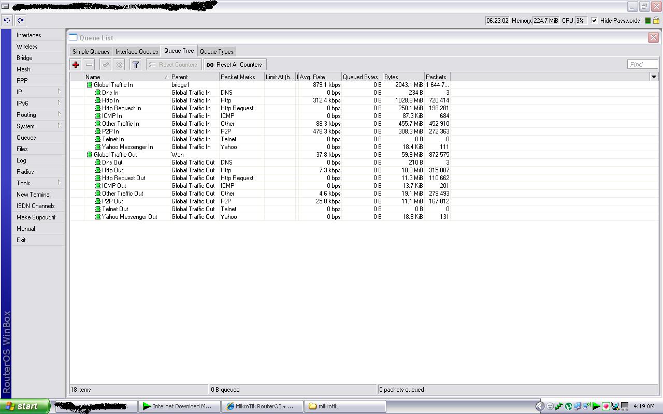Toggle the Hide Passwords checkbox

pos(594,21)
